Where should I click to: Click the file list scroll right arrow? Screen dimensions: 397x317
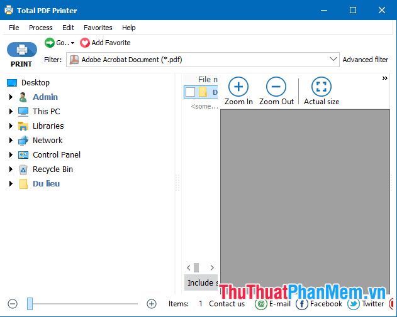click(212, 267)
